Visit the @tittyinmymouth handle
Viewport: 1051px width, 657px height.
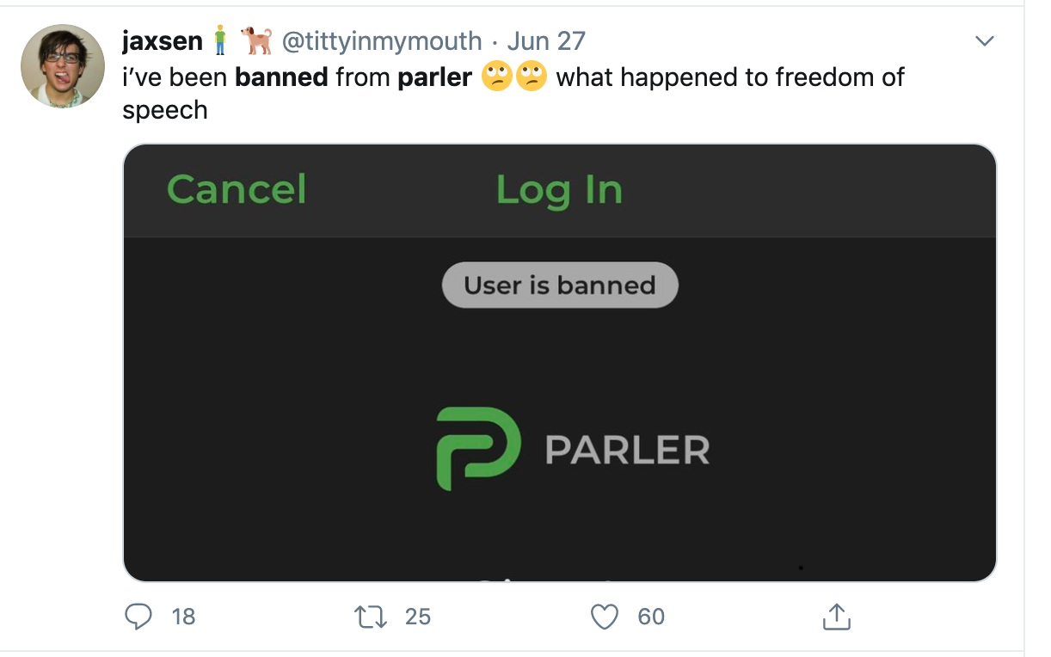tap(382, 40)
